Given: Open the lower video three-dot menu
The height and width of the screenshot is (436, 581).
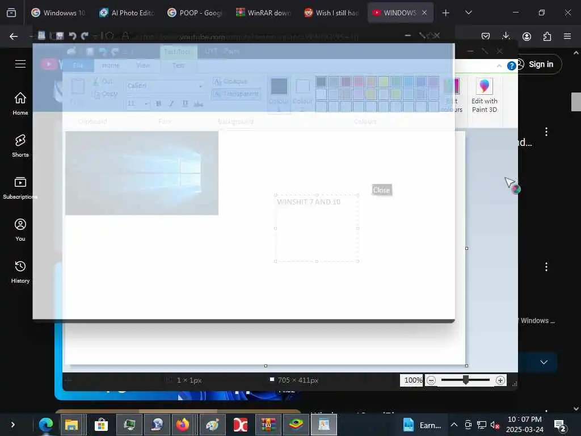Looking at the screenshot, I should (546, 267).
